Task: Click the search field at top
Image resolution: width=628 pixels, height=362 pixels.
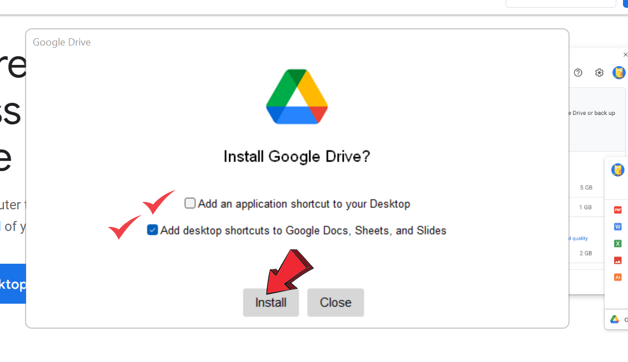Action: coord(560,3)
